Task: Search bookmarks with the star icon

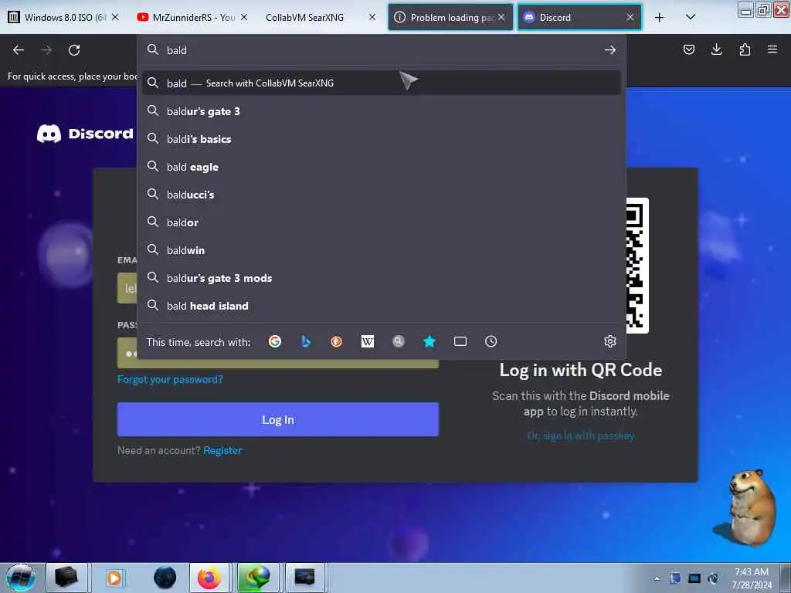Action: click(x=429, y=342)
